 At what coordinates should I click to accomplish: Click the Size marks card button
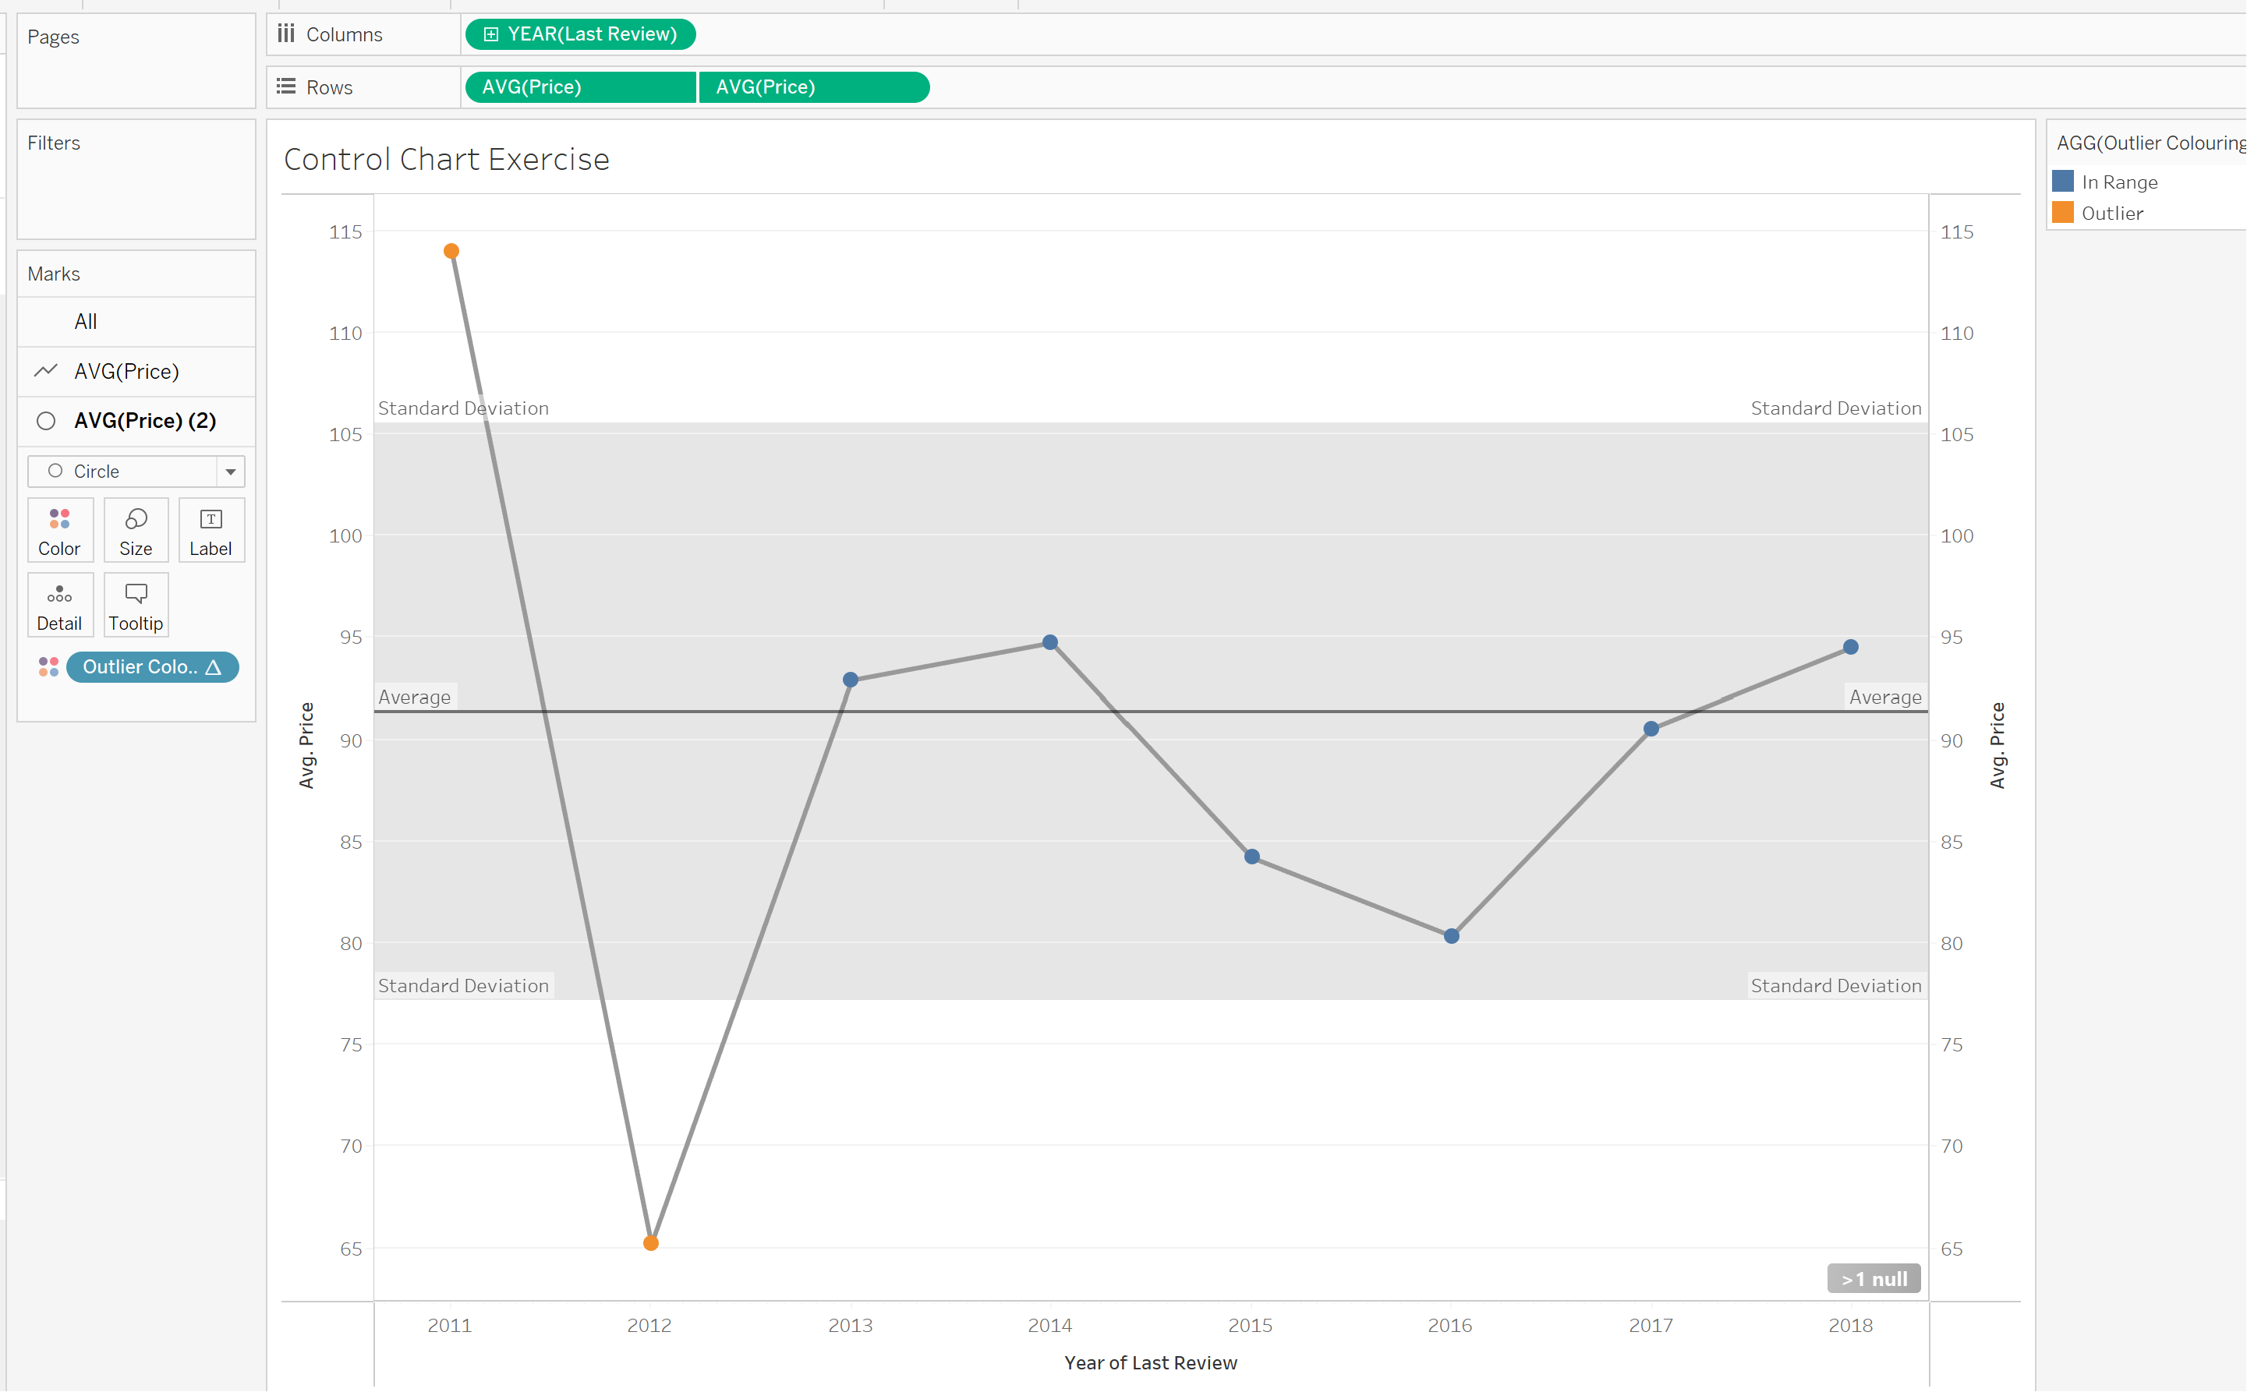(x=136, y=530)
